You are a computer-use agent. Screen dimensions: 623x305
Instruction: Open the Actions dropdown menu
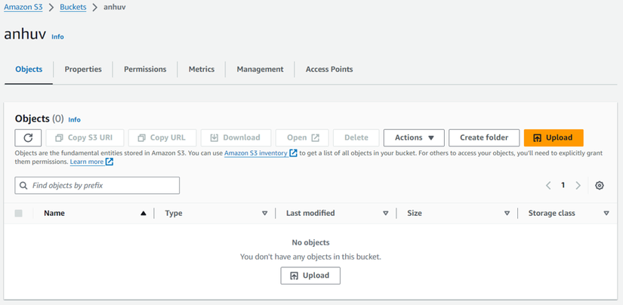tap(414, 137)
